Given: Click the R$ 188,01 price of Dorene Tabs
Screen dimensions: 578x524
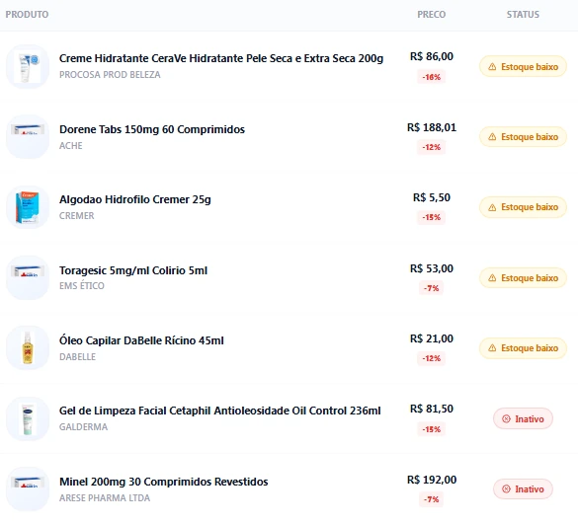Looking at the screenshot, I should point(432,127).
